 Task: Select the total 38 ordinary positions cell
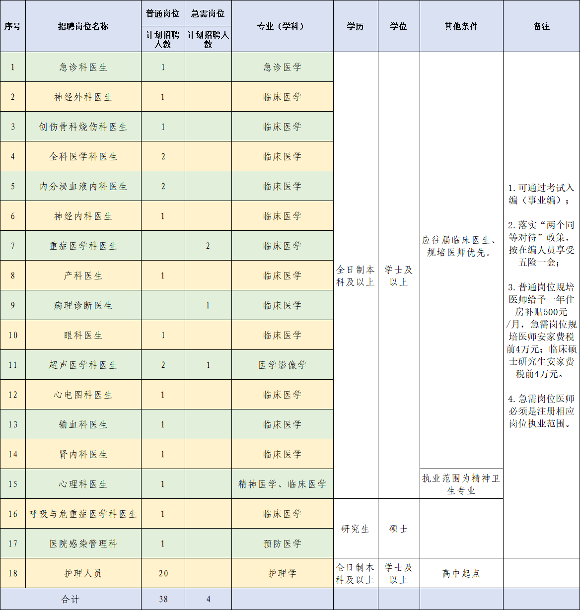pos(163,599)
